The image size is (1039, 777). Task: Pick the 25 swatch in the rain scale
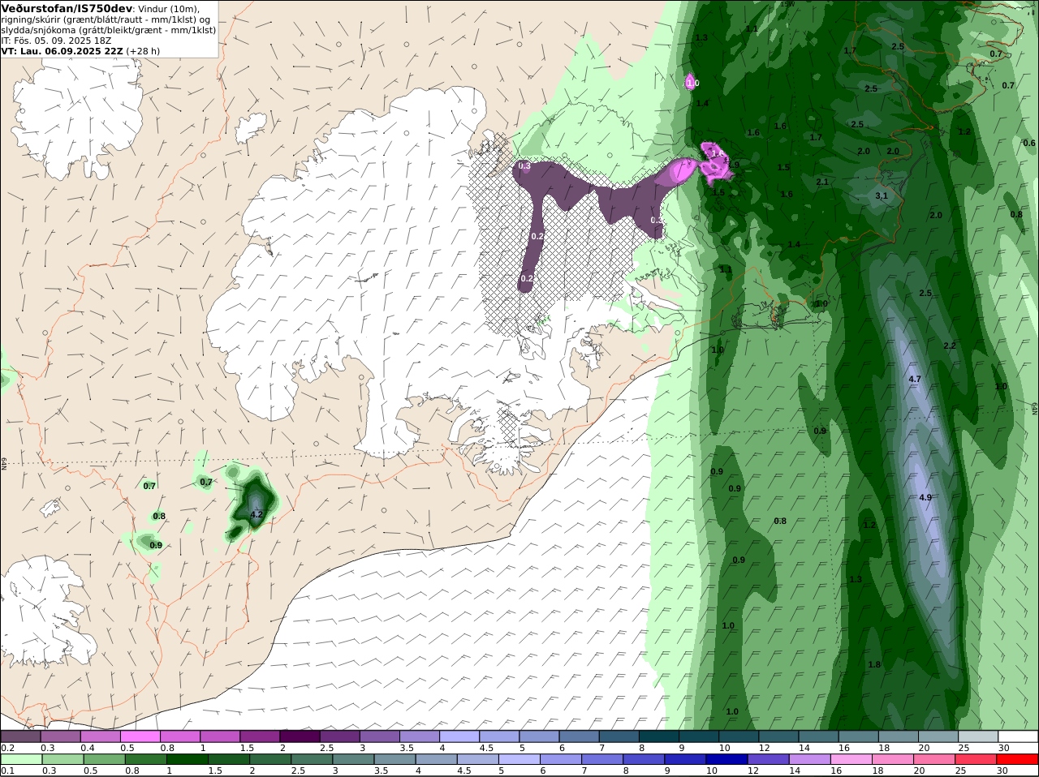(978, 759)
